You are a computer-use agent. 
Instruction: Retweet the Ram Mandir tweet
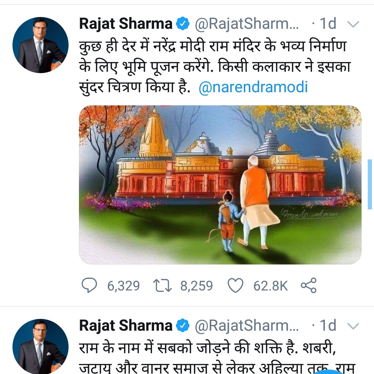coord(163,286)
